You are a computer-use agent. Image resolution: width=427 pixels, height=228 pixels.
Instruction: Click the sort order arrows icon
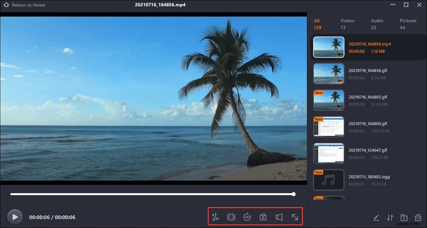tap(390, 218)
